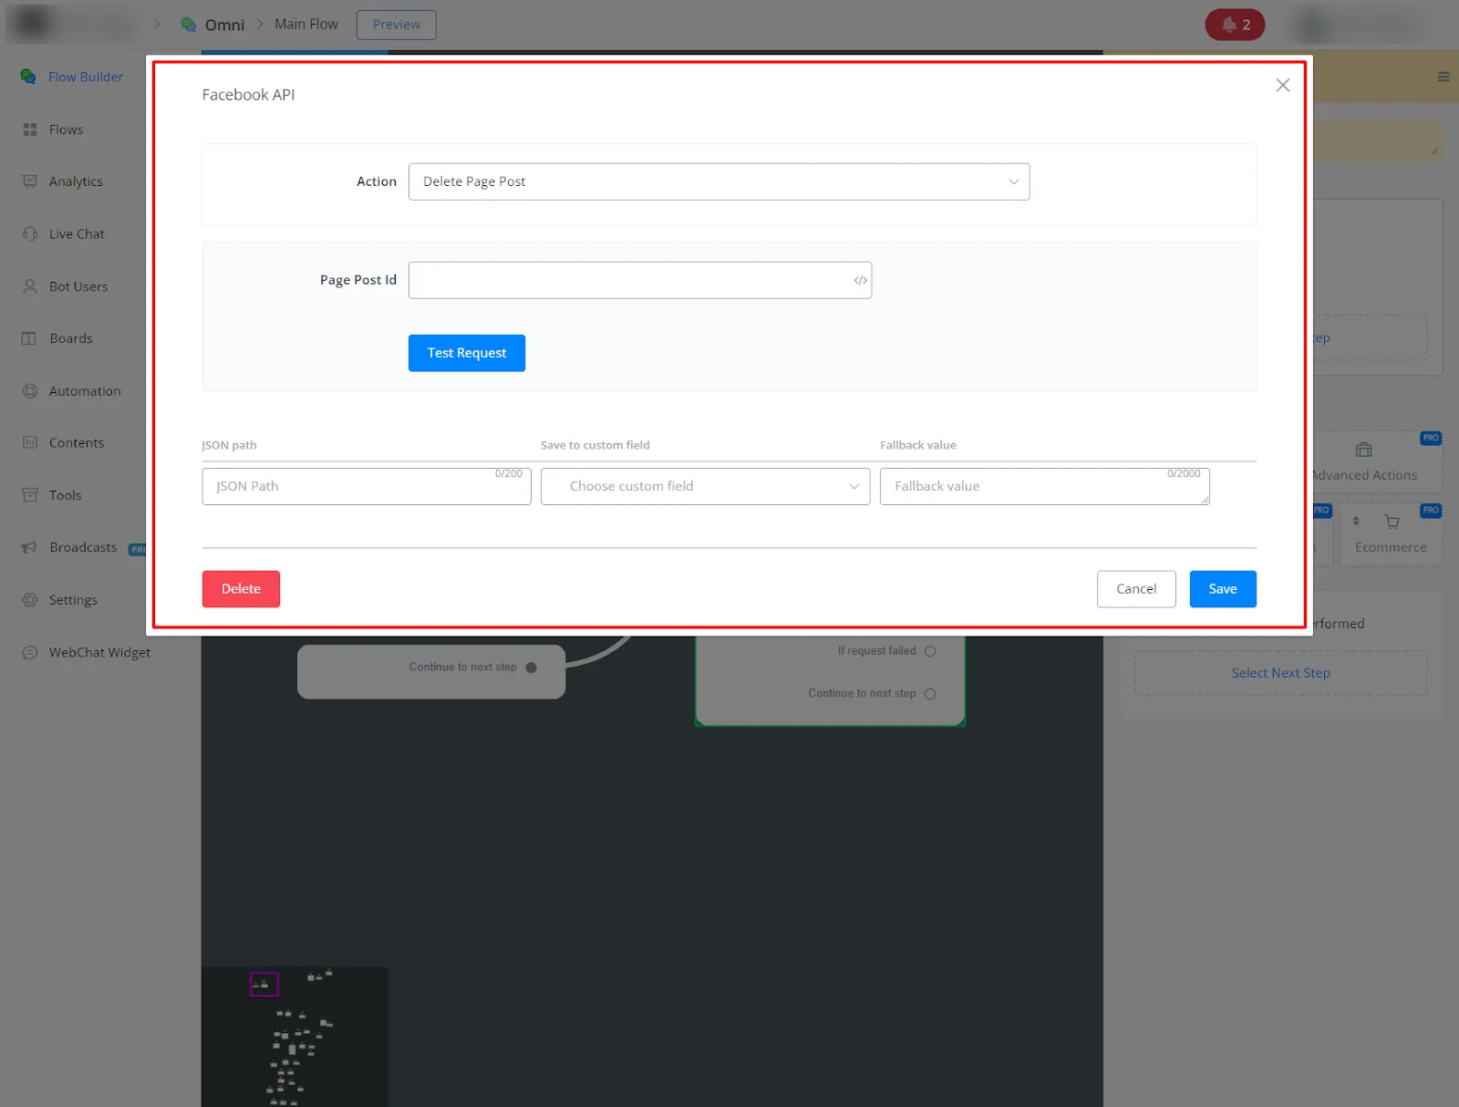Open Settings in the sidebar
The image size is (1459, 1107).
(73, 600)
